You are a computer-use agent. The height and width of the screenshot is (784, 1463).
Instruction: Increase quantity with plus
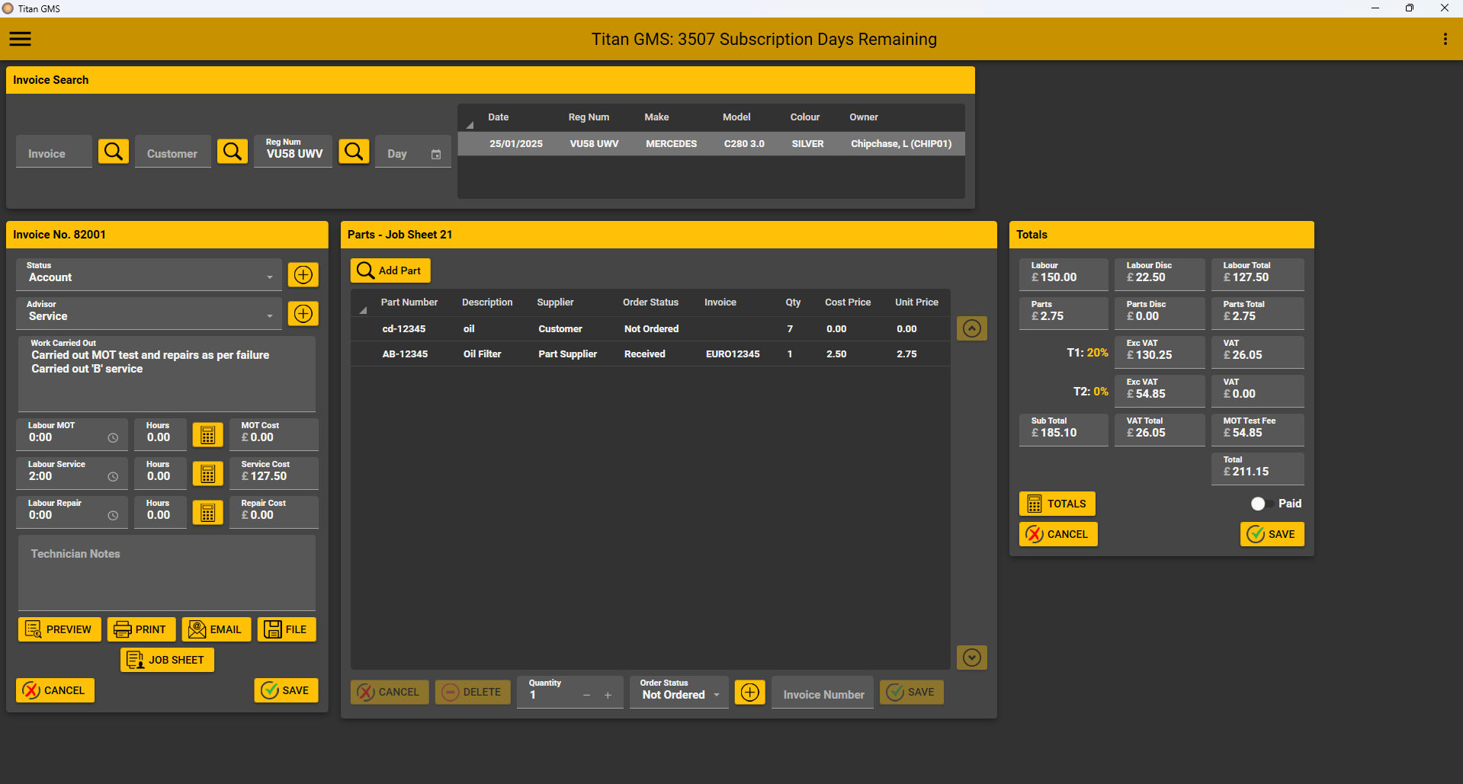click(608, 695)
